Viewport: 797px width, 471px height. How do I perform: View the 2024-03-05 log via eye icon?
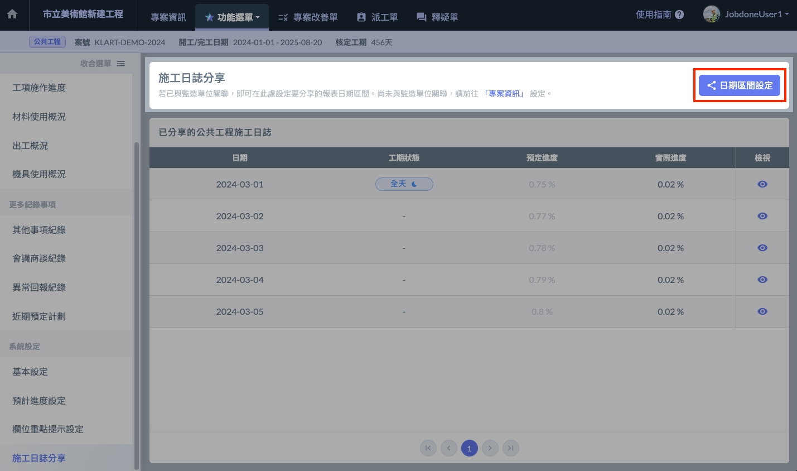pos(762,311)
